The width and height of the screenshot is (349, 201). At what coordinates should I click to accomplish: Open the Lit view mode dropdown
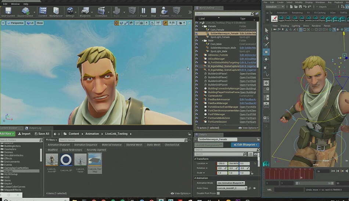[x=30, y=23]
